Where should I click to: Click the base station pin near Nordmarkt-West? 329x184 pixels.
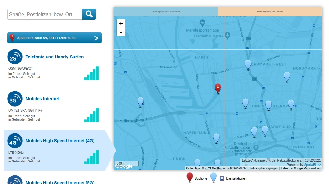click(x=248, y=65)
